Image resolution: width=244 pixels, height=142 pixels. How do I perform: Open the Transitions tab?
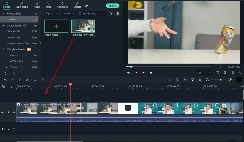62,5
